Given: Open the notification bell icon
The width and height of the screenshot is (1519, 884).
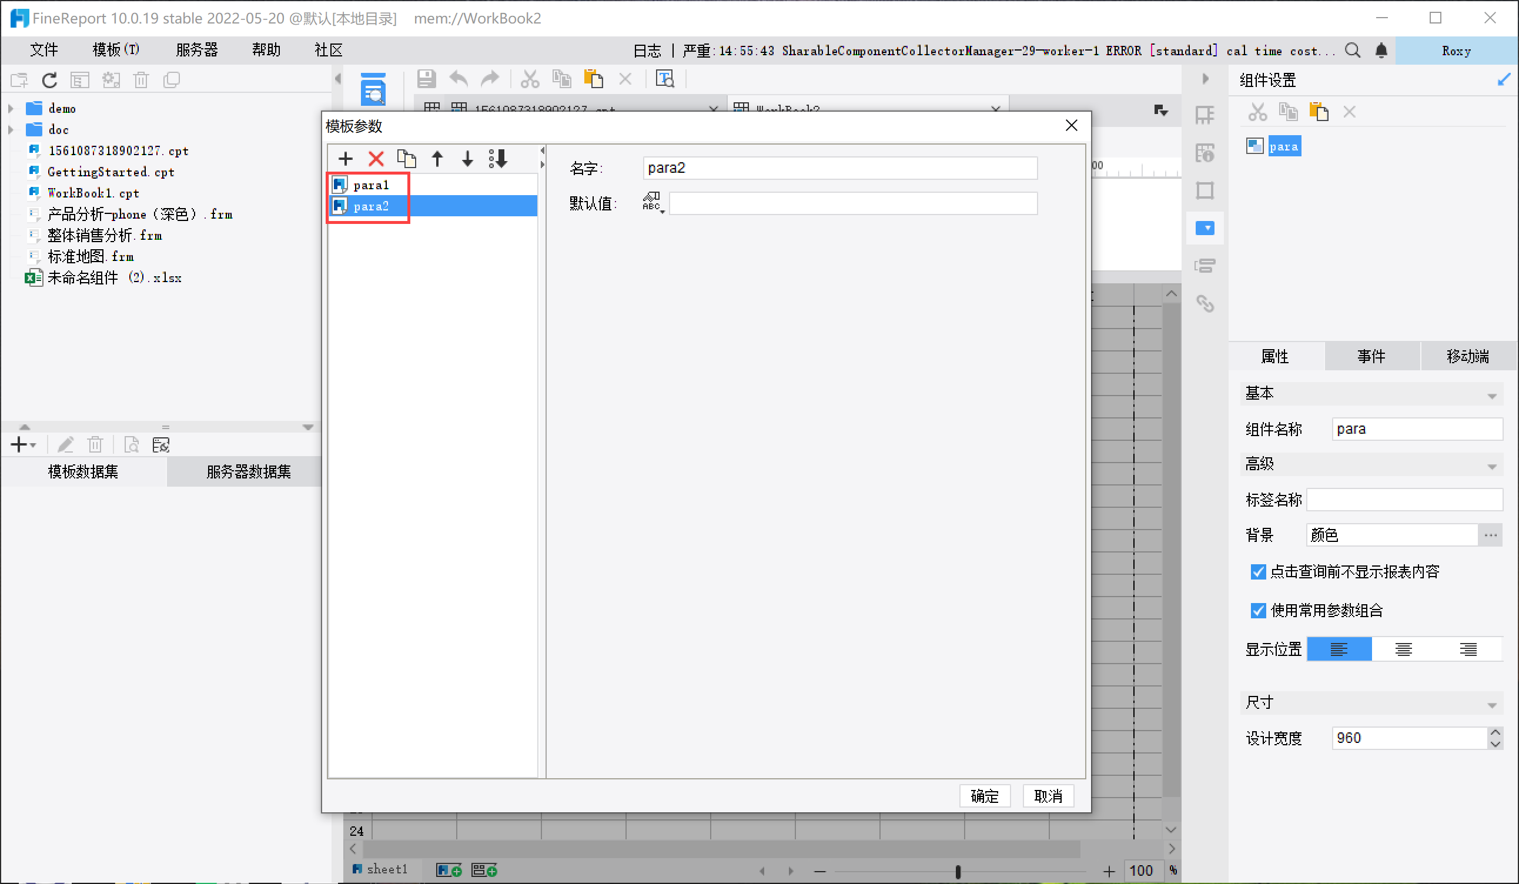Looking at the screenshot, I should [1381, 51].
